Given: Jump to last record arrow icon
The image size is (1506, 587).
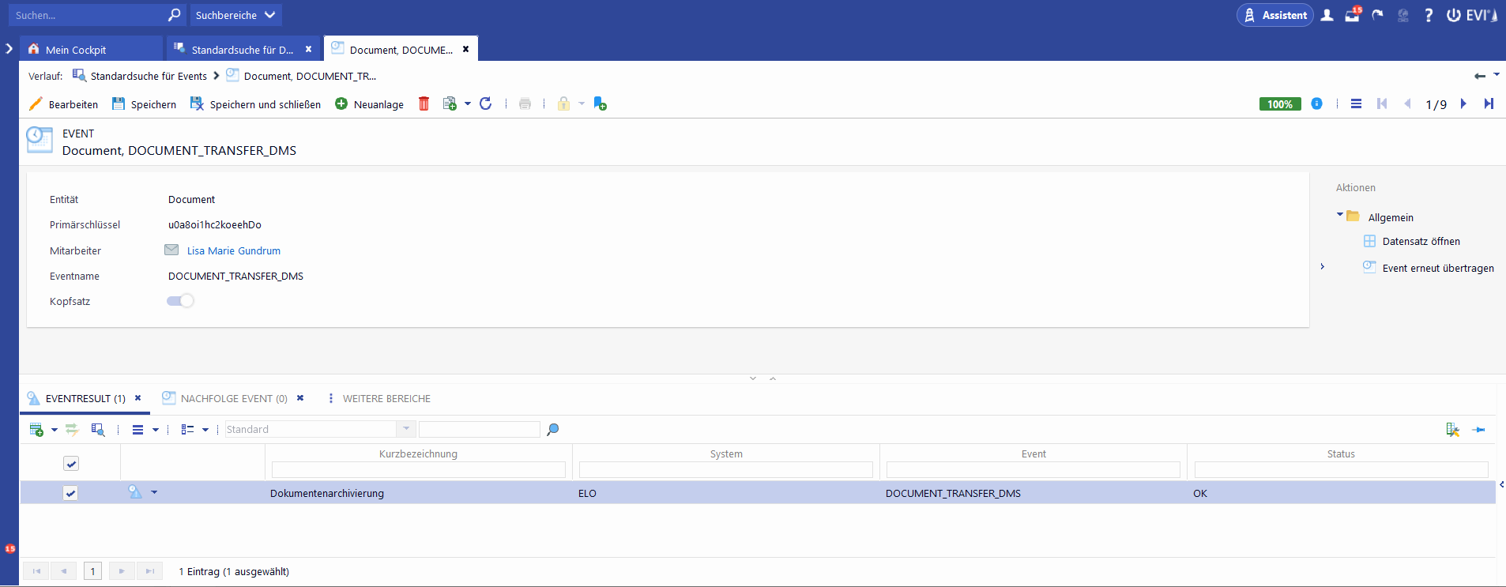Looking at the screenshot, I should [x=1489, y=103].
